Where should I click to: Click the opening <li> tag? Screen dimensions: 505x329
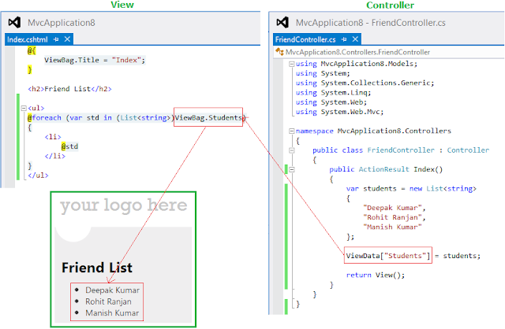53,137
